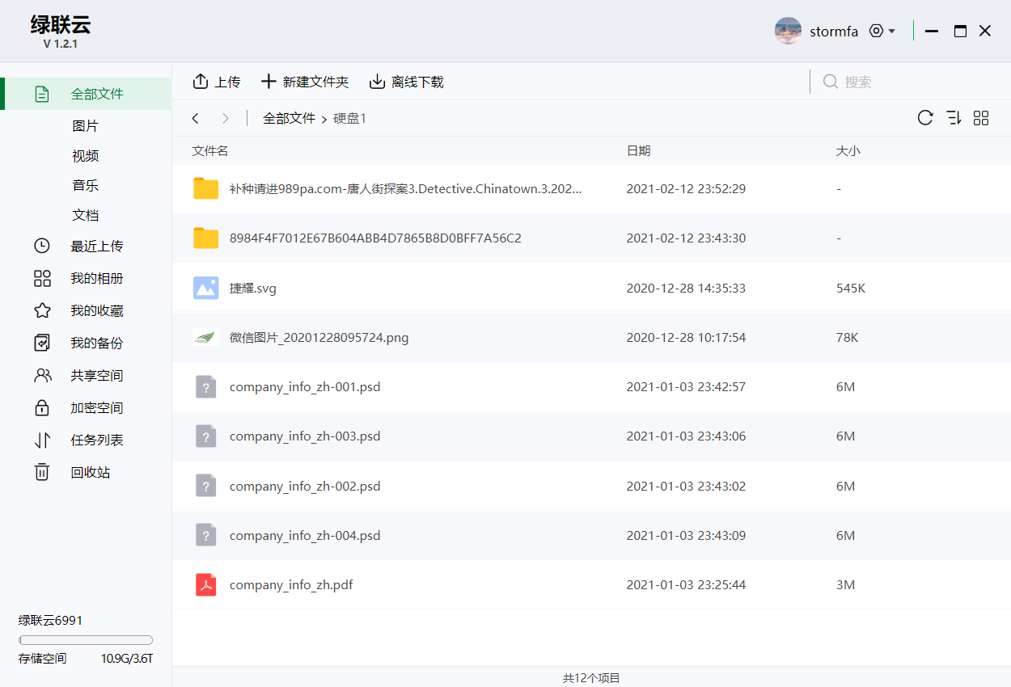Click the image icon of 捷耀.svg
This screenshot has height=687, width=1011.
tap(206, 288)
